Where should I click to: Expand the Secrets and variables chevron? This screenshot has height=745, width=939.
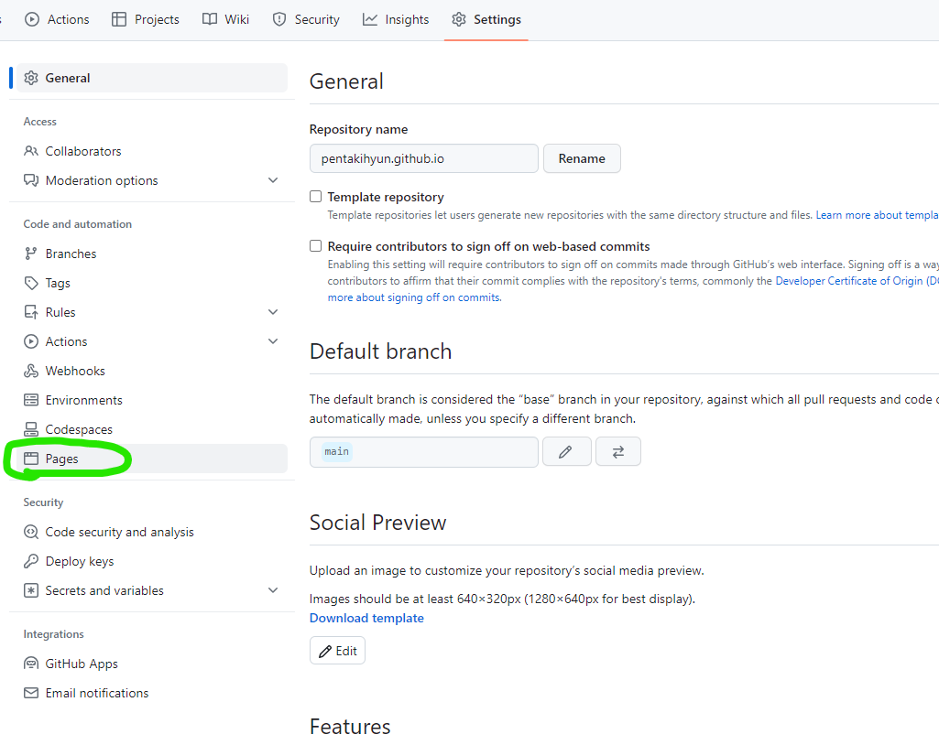(x=273, y=590)
